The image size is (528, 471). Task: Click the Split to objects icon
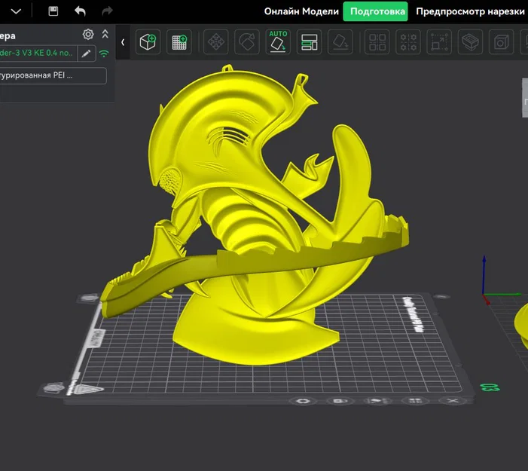377,42
